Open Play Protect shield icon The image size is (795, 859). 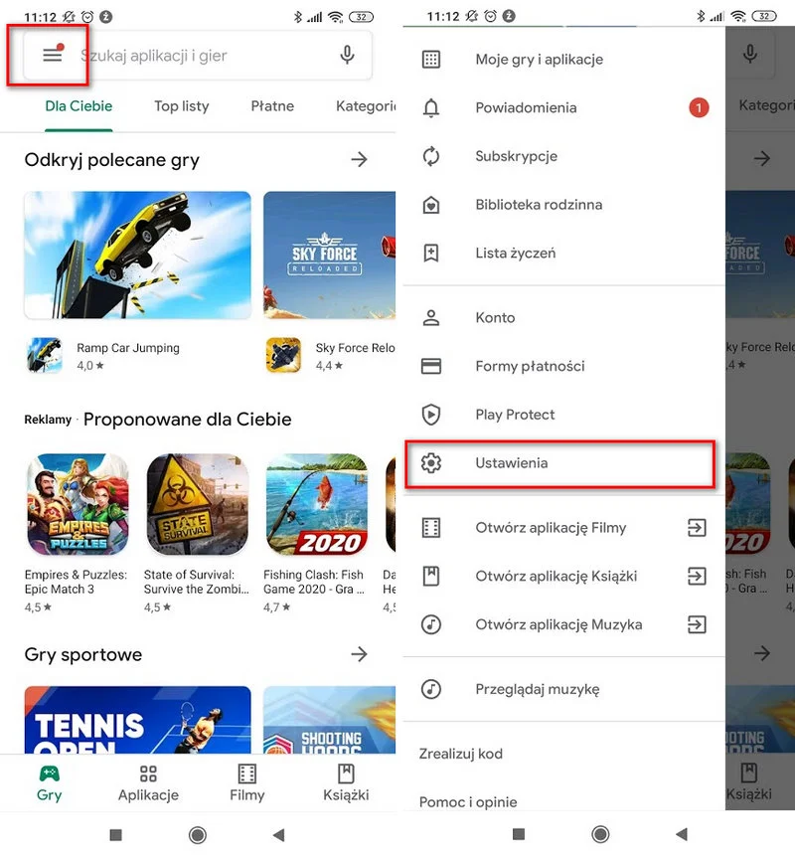(431, 415)
